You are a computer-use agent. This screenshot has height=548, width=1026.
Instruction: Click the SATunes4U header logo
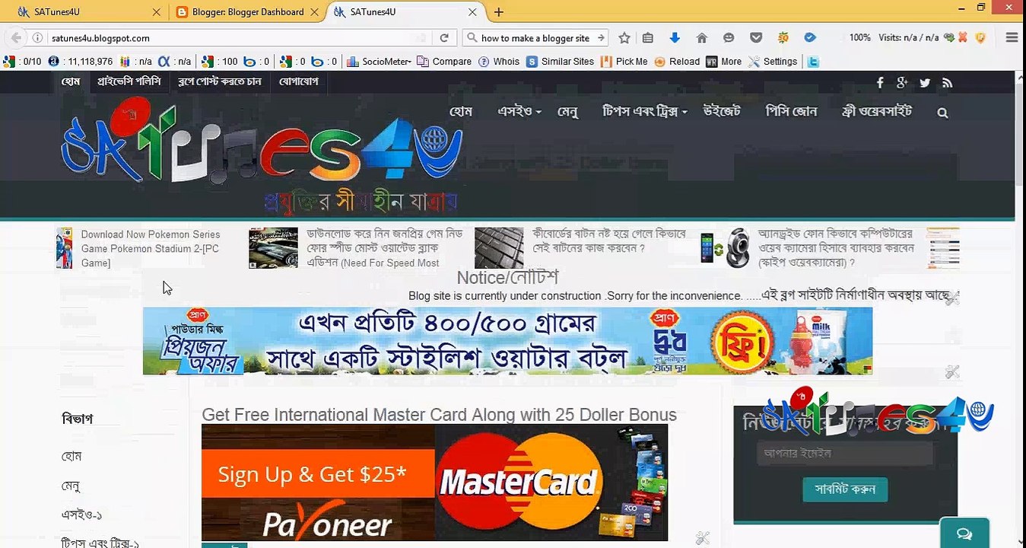[x=262, y=156]
